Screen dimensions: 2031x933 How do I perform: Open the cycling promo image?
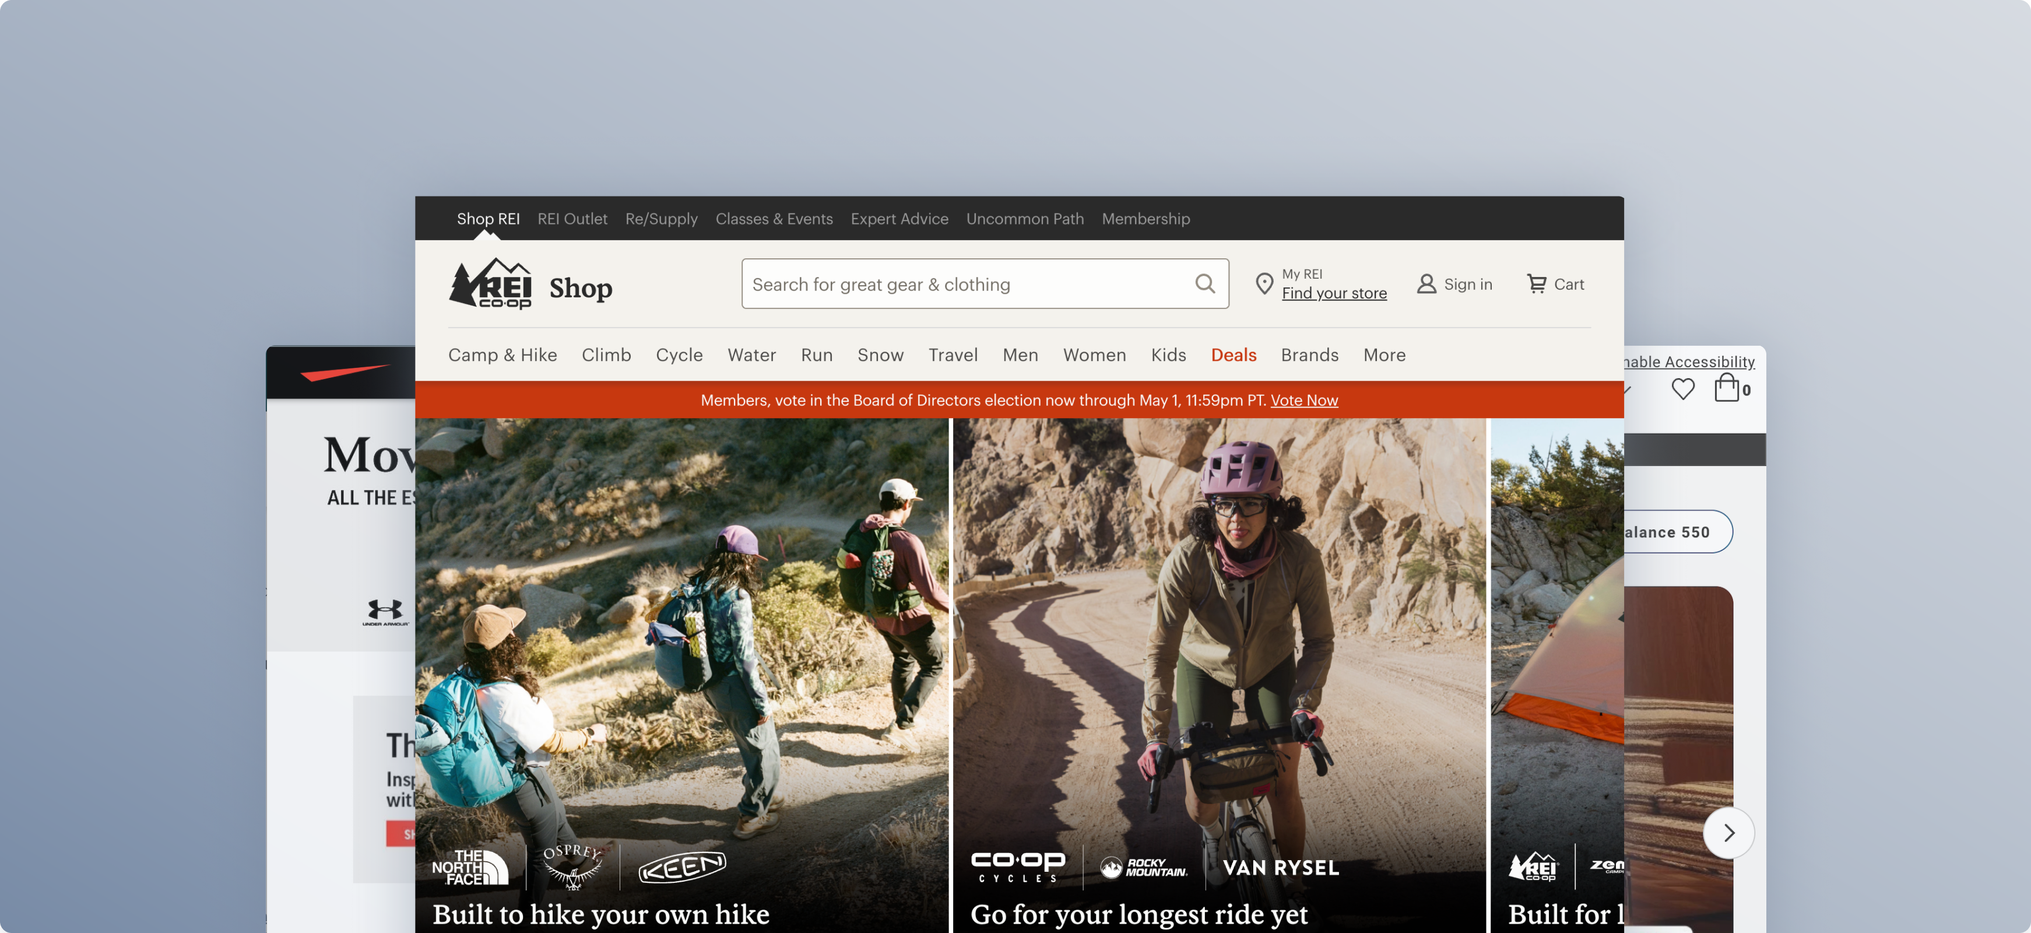(x=1218, y=631)
